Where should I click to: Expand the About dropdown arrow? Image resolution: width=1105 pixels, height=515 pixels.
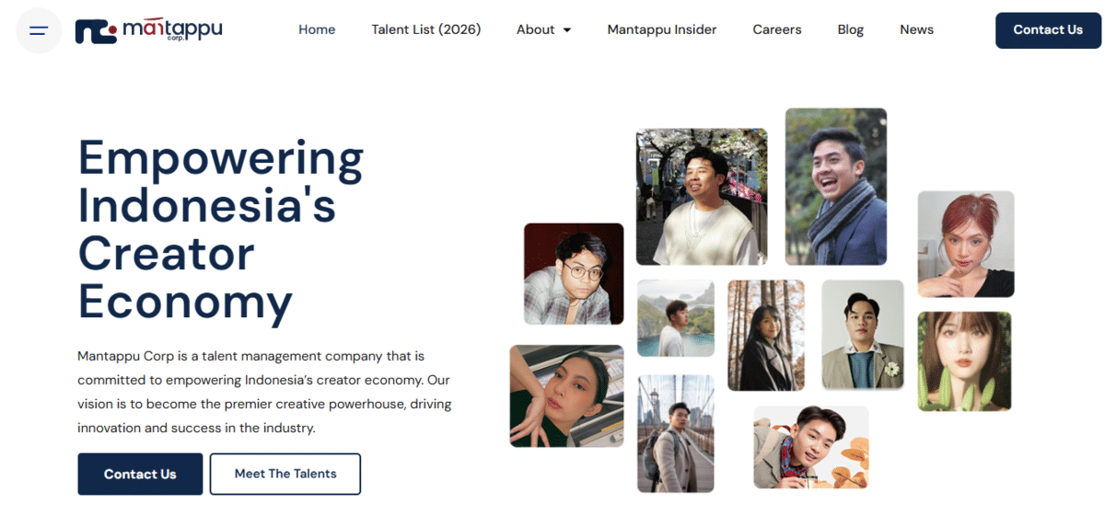[567, 30]
